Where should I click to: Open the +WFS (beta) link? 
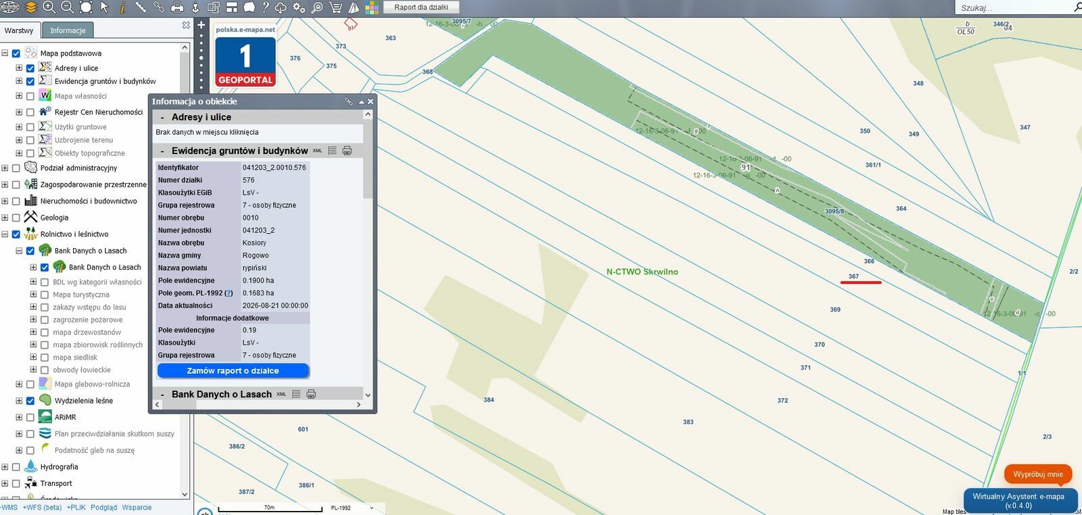42,508
